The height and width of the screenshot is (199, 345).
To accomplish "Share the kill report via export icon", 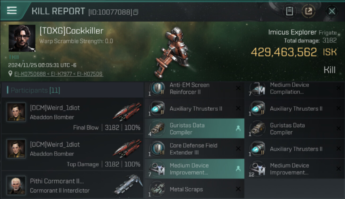I will [308, 11].
